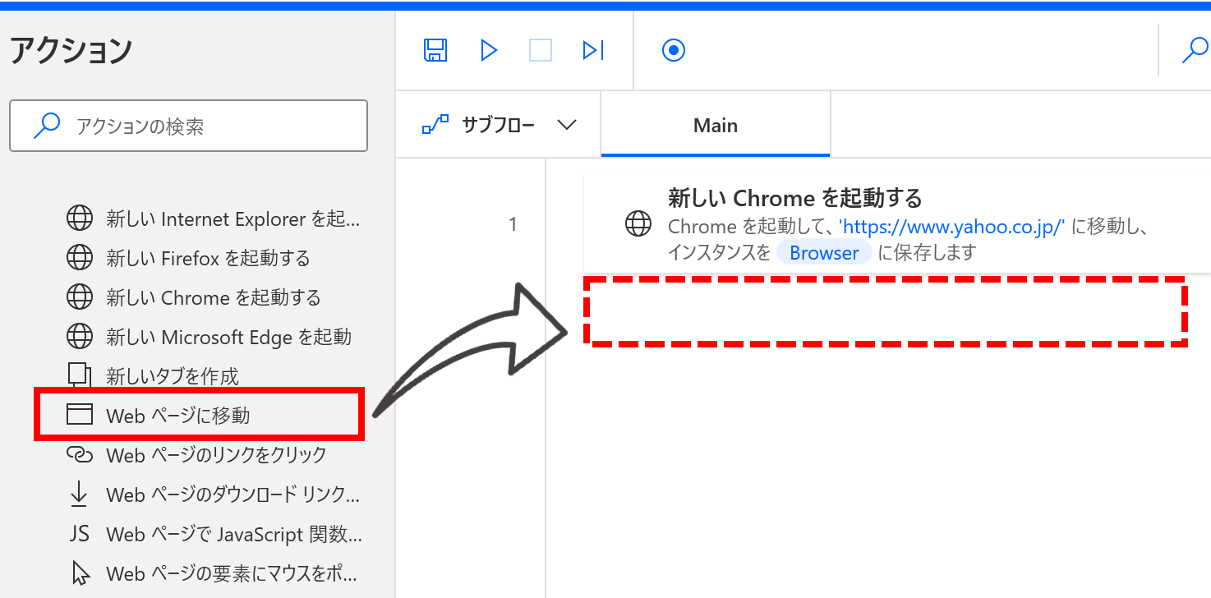Image resolution: width=1211 pixels, height=598 pixels.
Task: Click the Yahoo URL link in step 1
Action: click(951, 227)
